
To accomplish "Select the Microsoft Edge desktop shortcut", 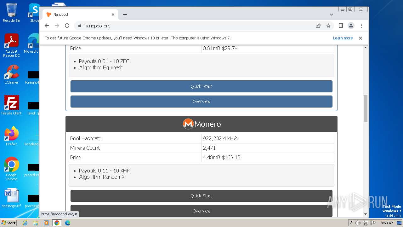I will tap(31, 44).
